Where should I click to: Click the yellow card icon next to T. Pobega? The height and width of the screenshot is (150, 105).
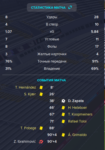pos(41,128)
